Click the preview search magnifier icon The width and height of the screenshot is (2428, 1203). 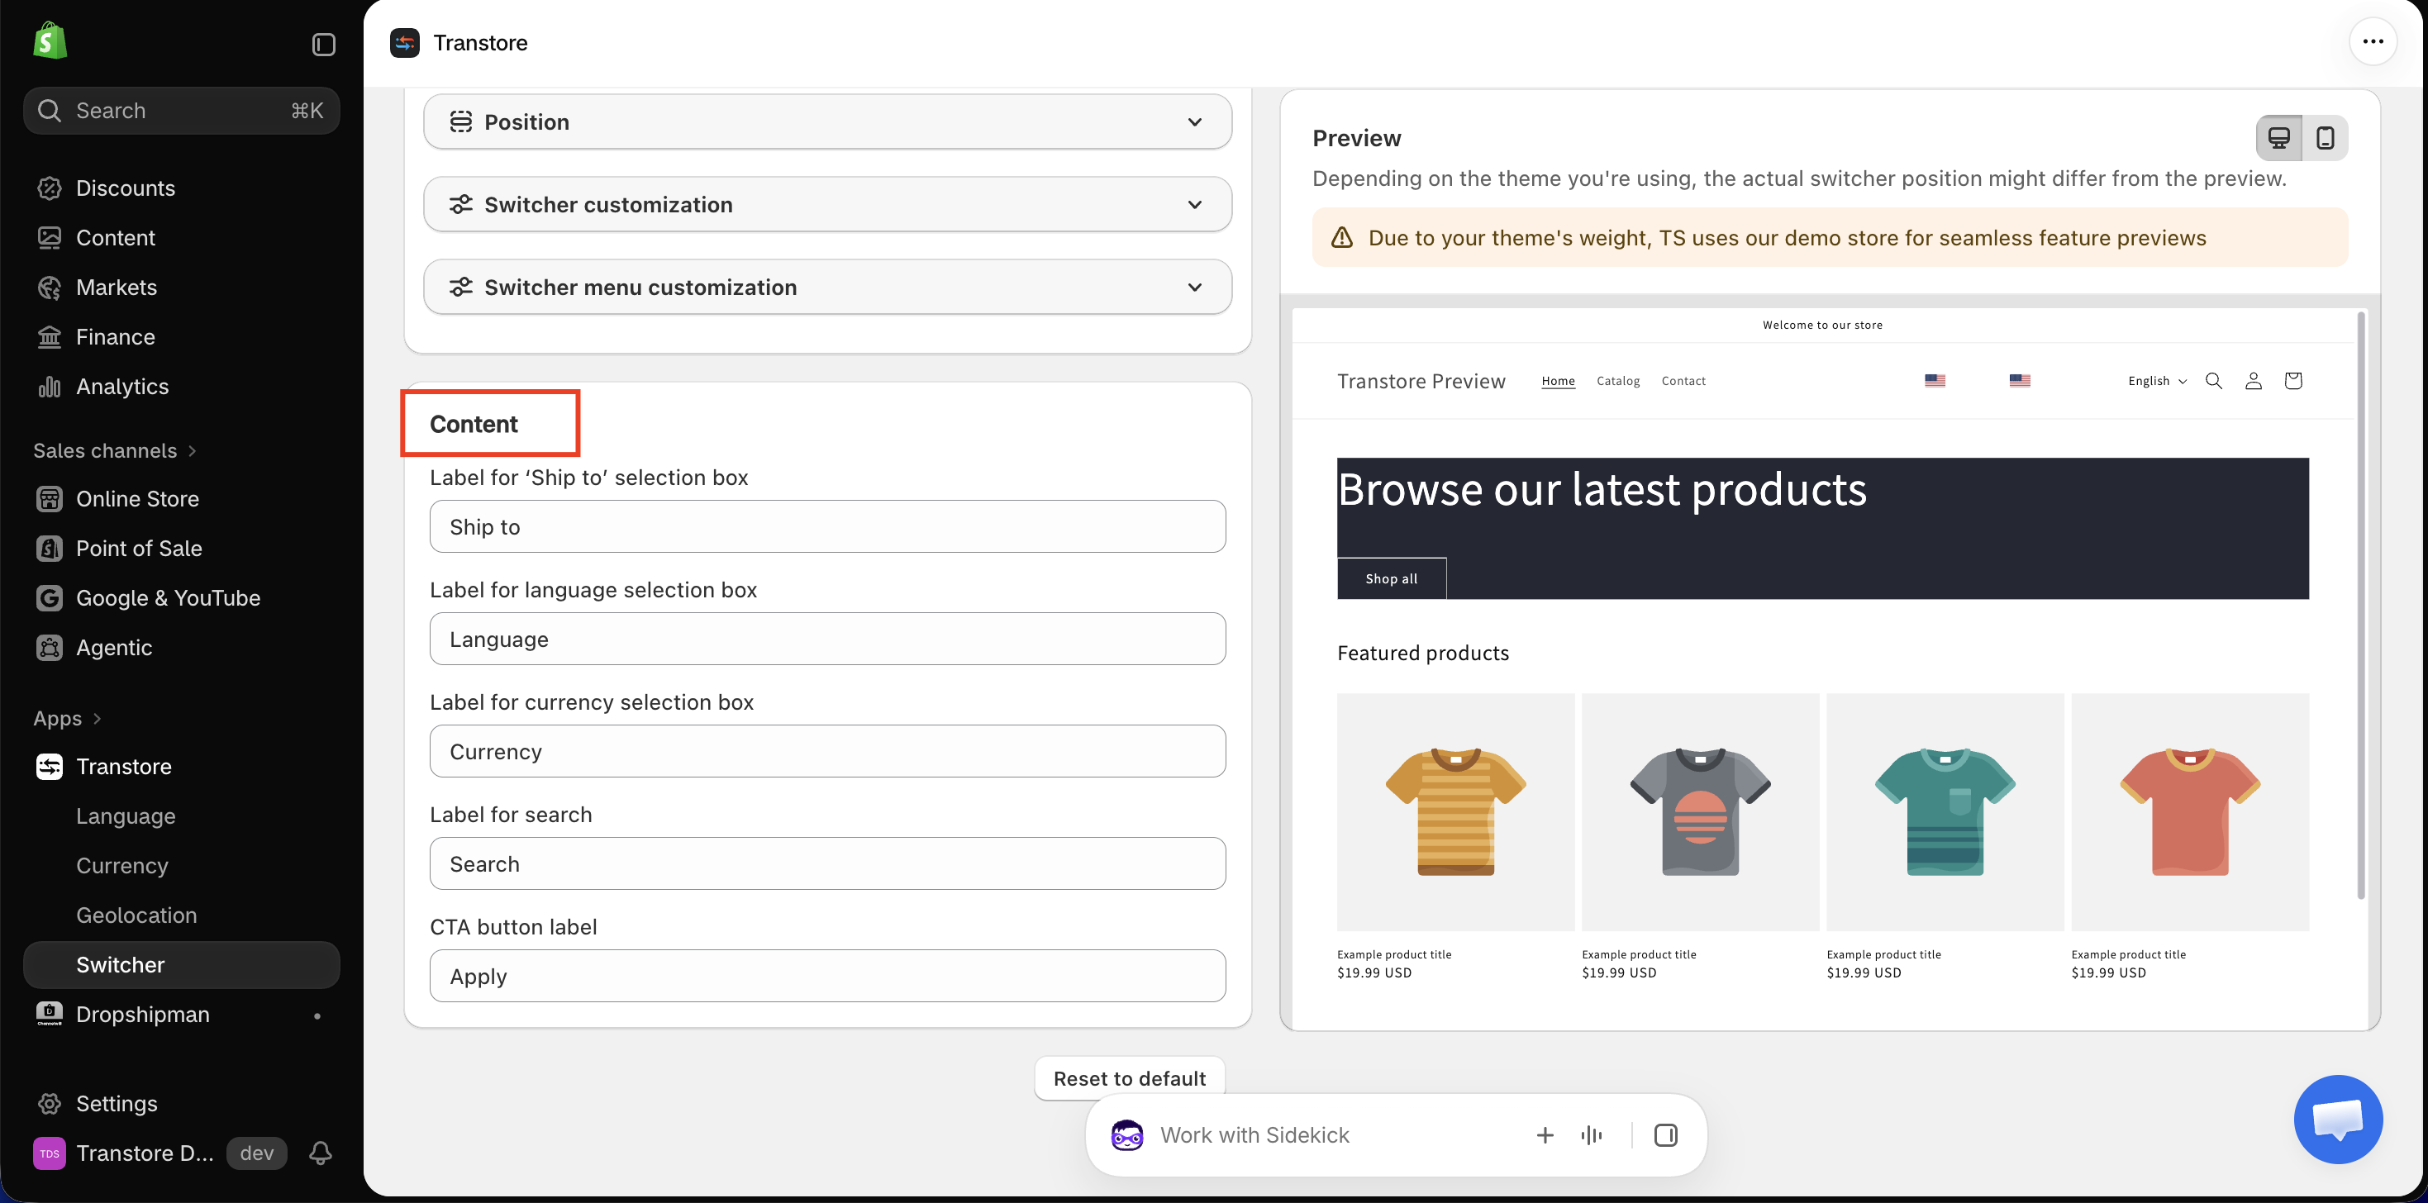pos(2214,381)
